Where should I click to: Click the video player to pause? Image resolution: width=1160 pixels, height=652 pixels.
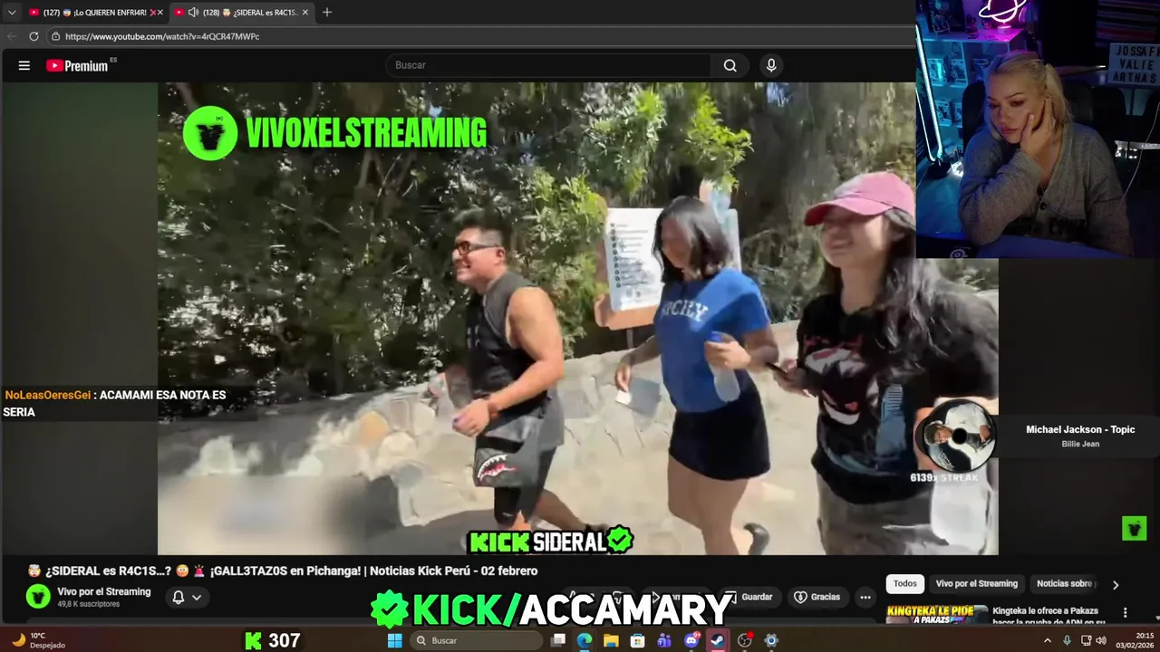pyautogui.click(x=578, y=318)
